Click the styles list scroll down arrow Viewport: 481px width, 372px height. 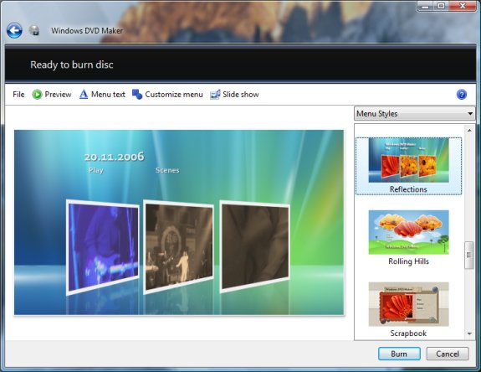[x=469, y=334]
